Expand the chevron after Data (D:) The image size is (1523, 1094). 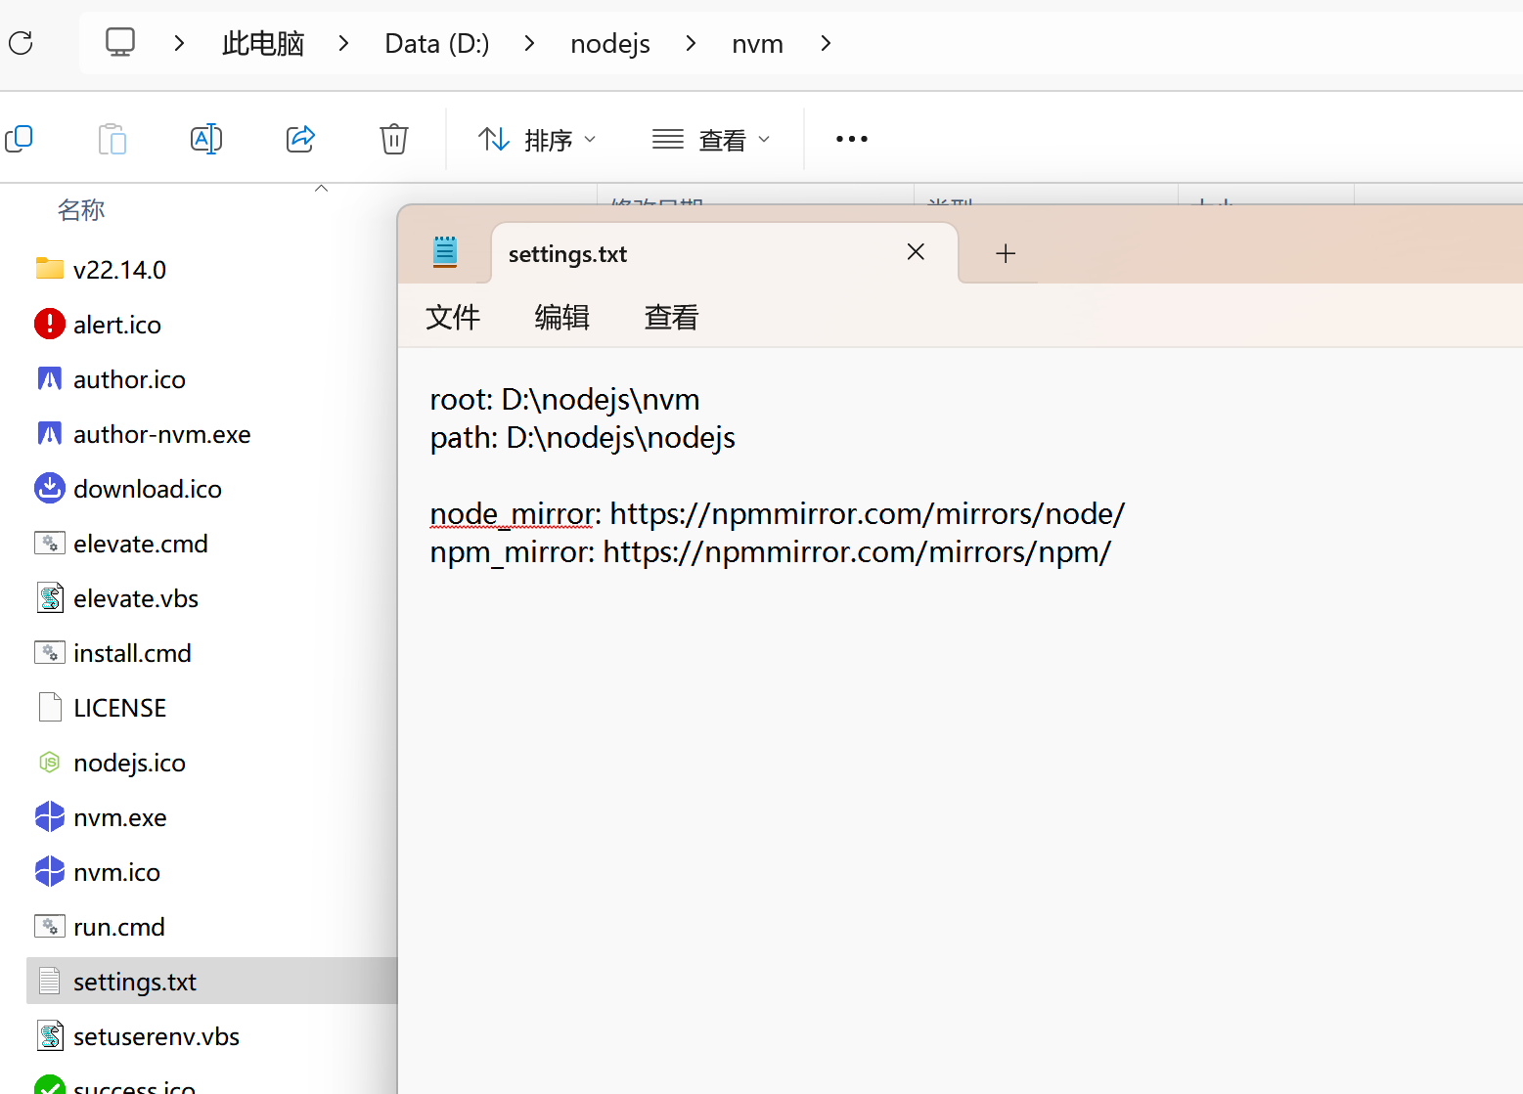pos(529,43)
